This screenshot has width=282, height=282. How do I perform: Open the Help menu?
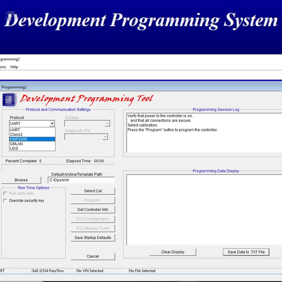pos(14,67)
